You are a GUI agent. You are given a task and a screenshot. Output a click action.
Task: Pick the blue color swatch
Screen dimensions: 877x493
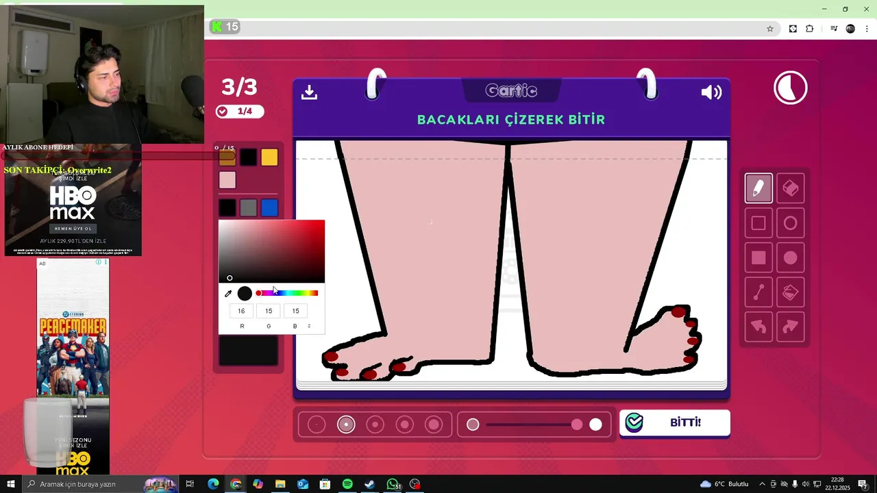click(x=269, y=207)
